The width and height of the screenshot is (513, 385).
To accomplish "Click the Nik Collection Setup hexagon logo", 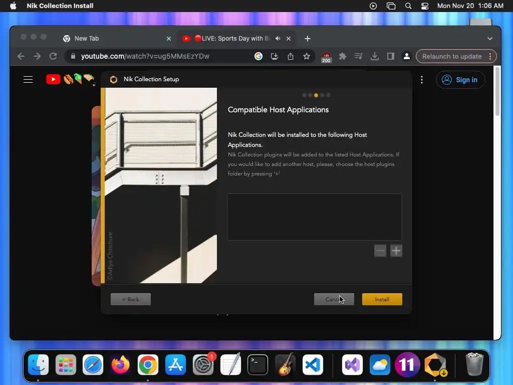I will (x=114, y=79).
